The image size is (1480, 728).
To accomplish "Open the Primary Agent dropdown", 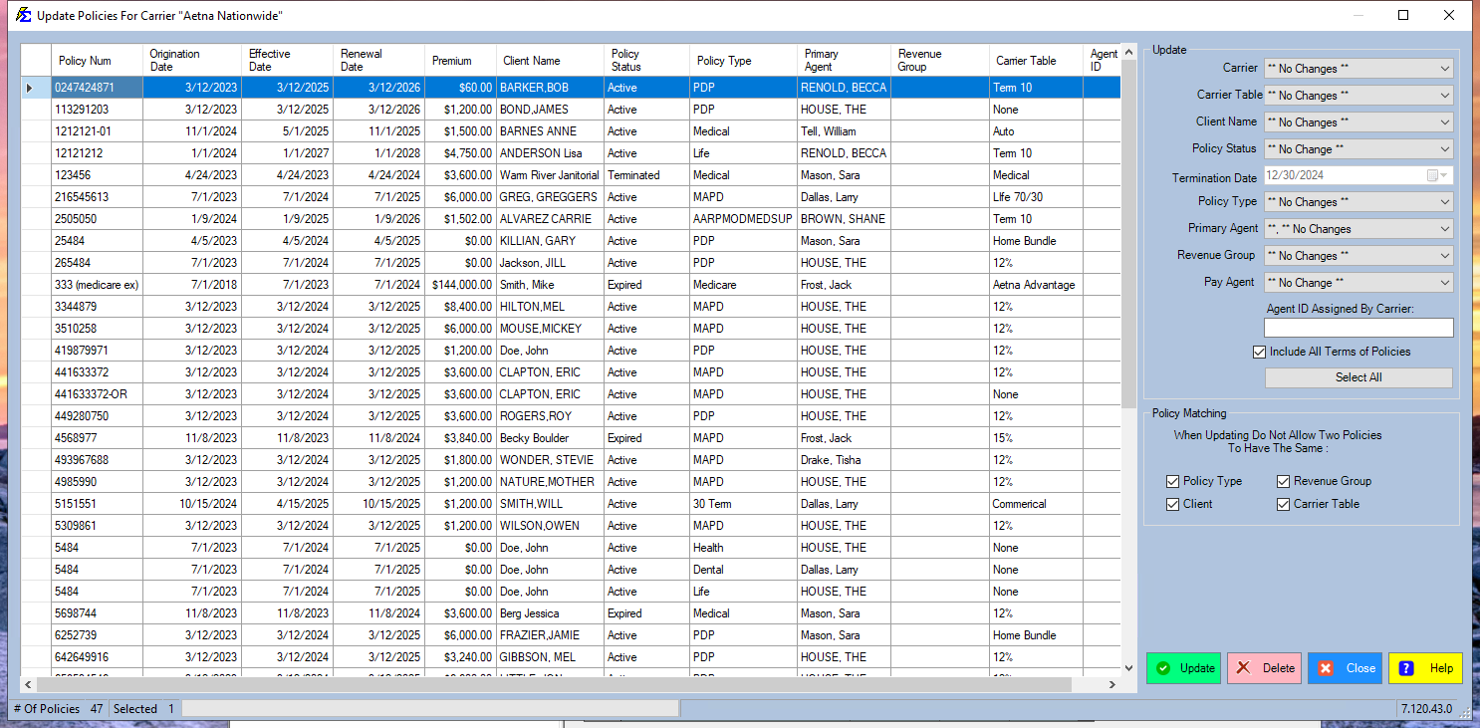I will tap(1357, 229).
